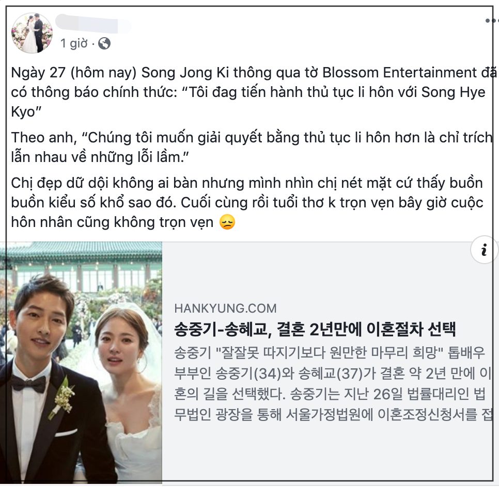Click the words 'Blossom Entertainment' in the post
Viewport: 499px width, 487px height.
point(399,72)
